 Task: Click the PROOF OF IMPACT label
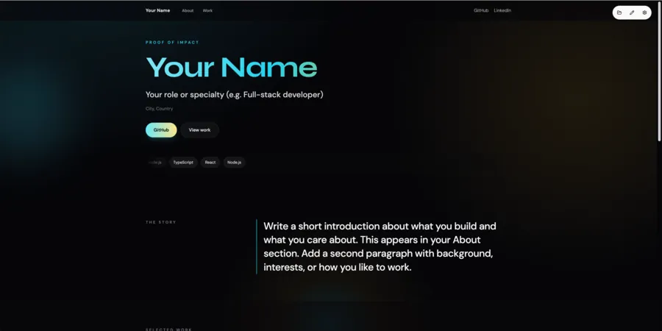[172, 43]
